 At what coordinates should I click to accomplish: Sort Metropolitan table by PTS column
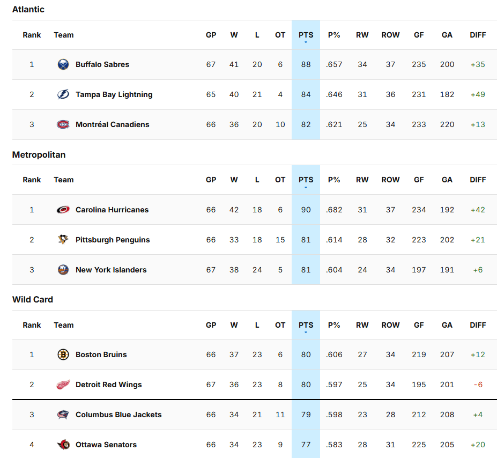tap(306, 180)
